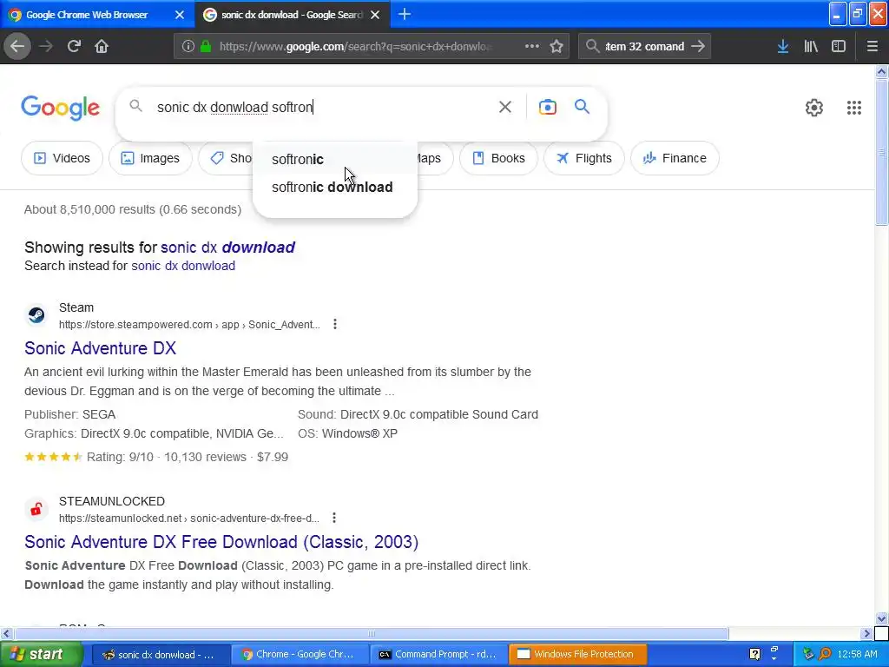The image size is (889, 667).
Task: Open the library bookshelf icon
Action: (811, 47)
